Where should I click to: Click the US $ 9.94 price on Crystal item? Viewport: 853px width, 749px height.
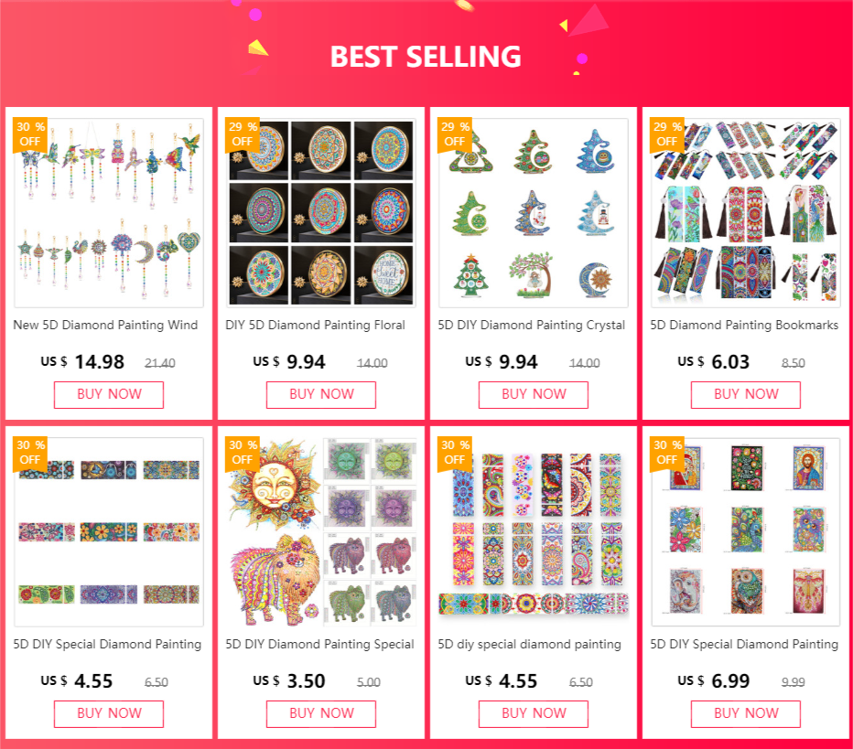[501, 362]
